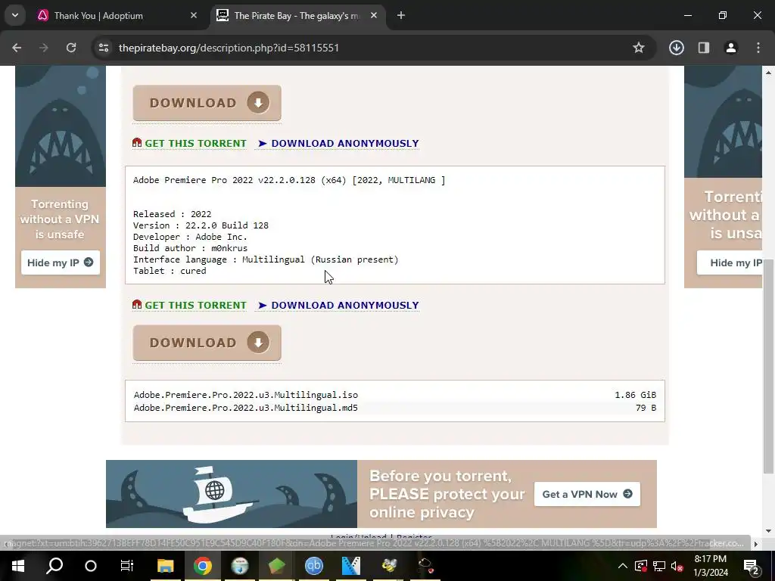The image size is (775, 581).
Task: Click upper DOWNLOAD ANONYMOUSLY link
Action: tap(338, 143)
